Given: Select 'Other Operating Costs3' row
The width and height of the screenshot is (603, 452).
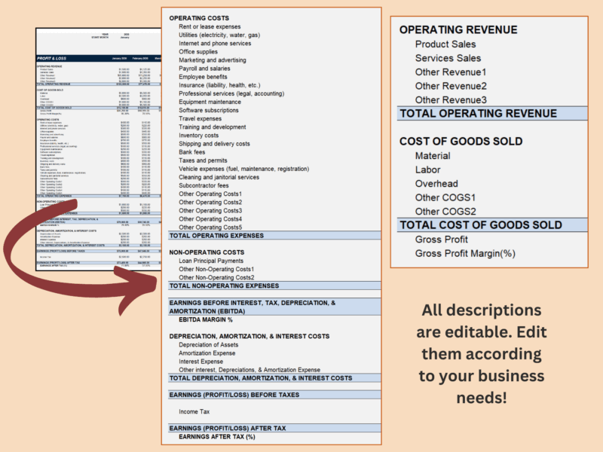Looking at the screenshot, I should coord(210,211).
